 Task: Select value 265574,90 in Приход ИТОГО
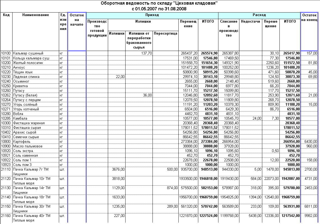[x=209, y=53]
